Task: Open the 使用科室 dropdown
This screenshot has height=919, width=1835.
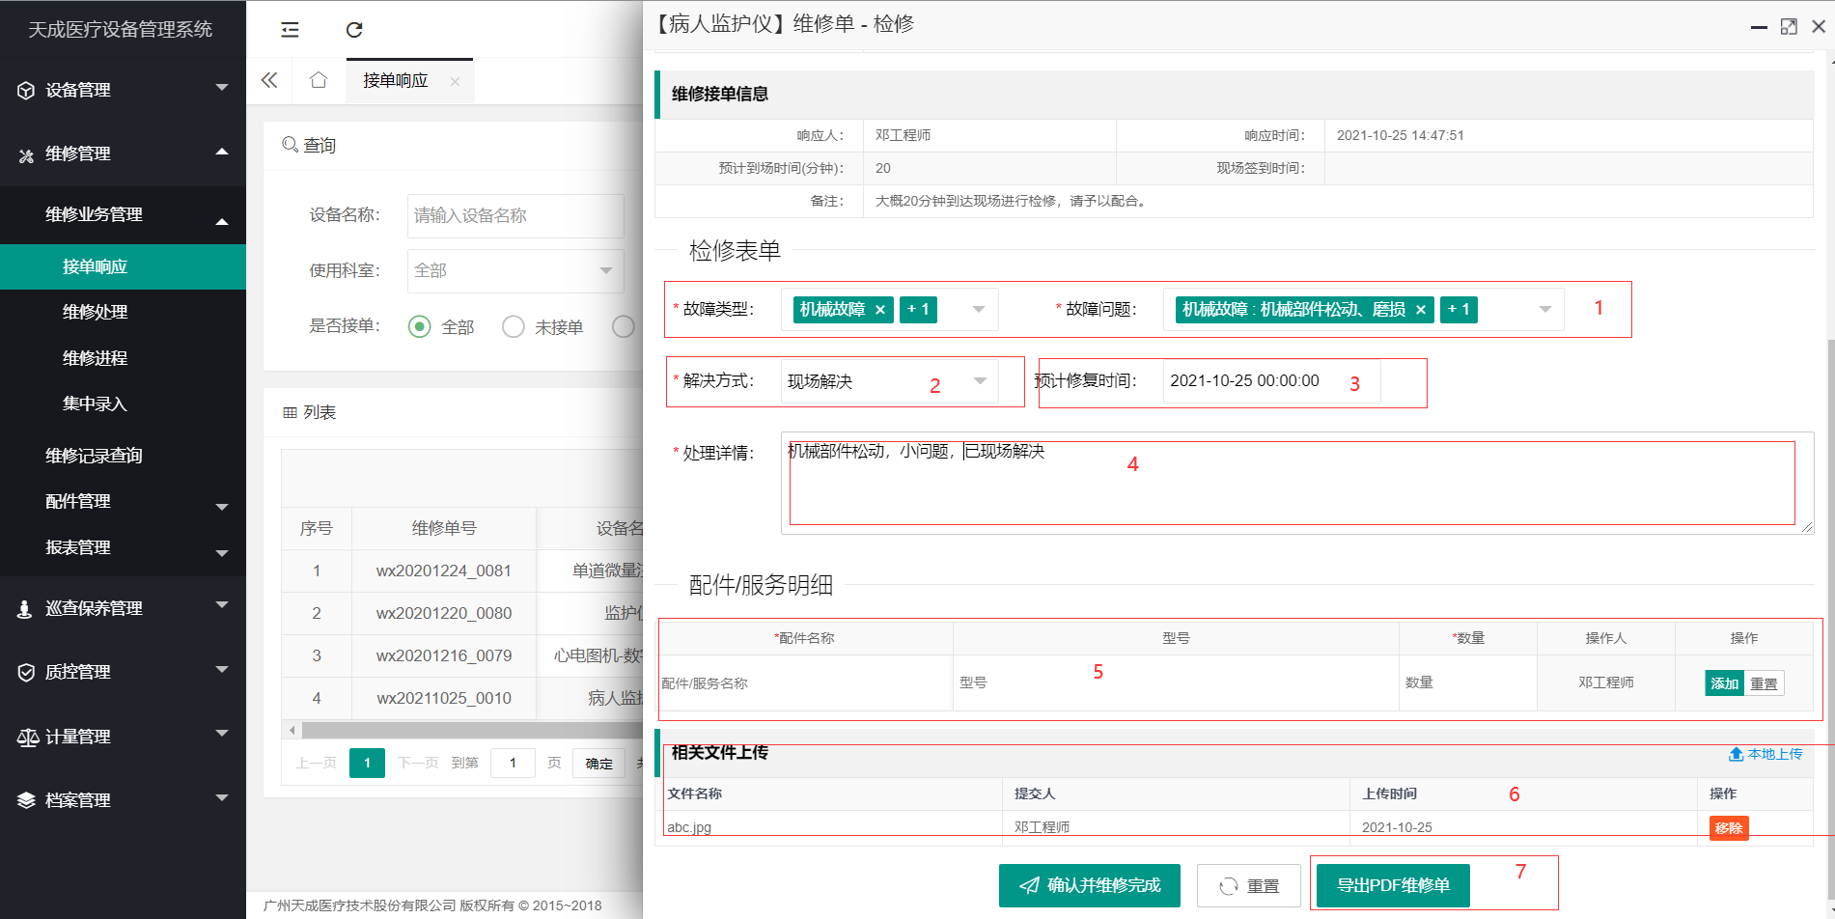Action: pos(515,271)
